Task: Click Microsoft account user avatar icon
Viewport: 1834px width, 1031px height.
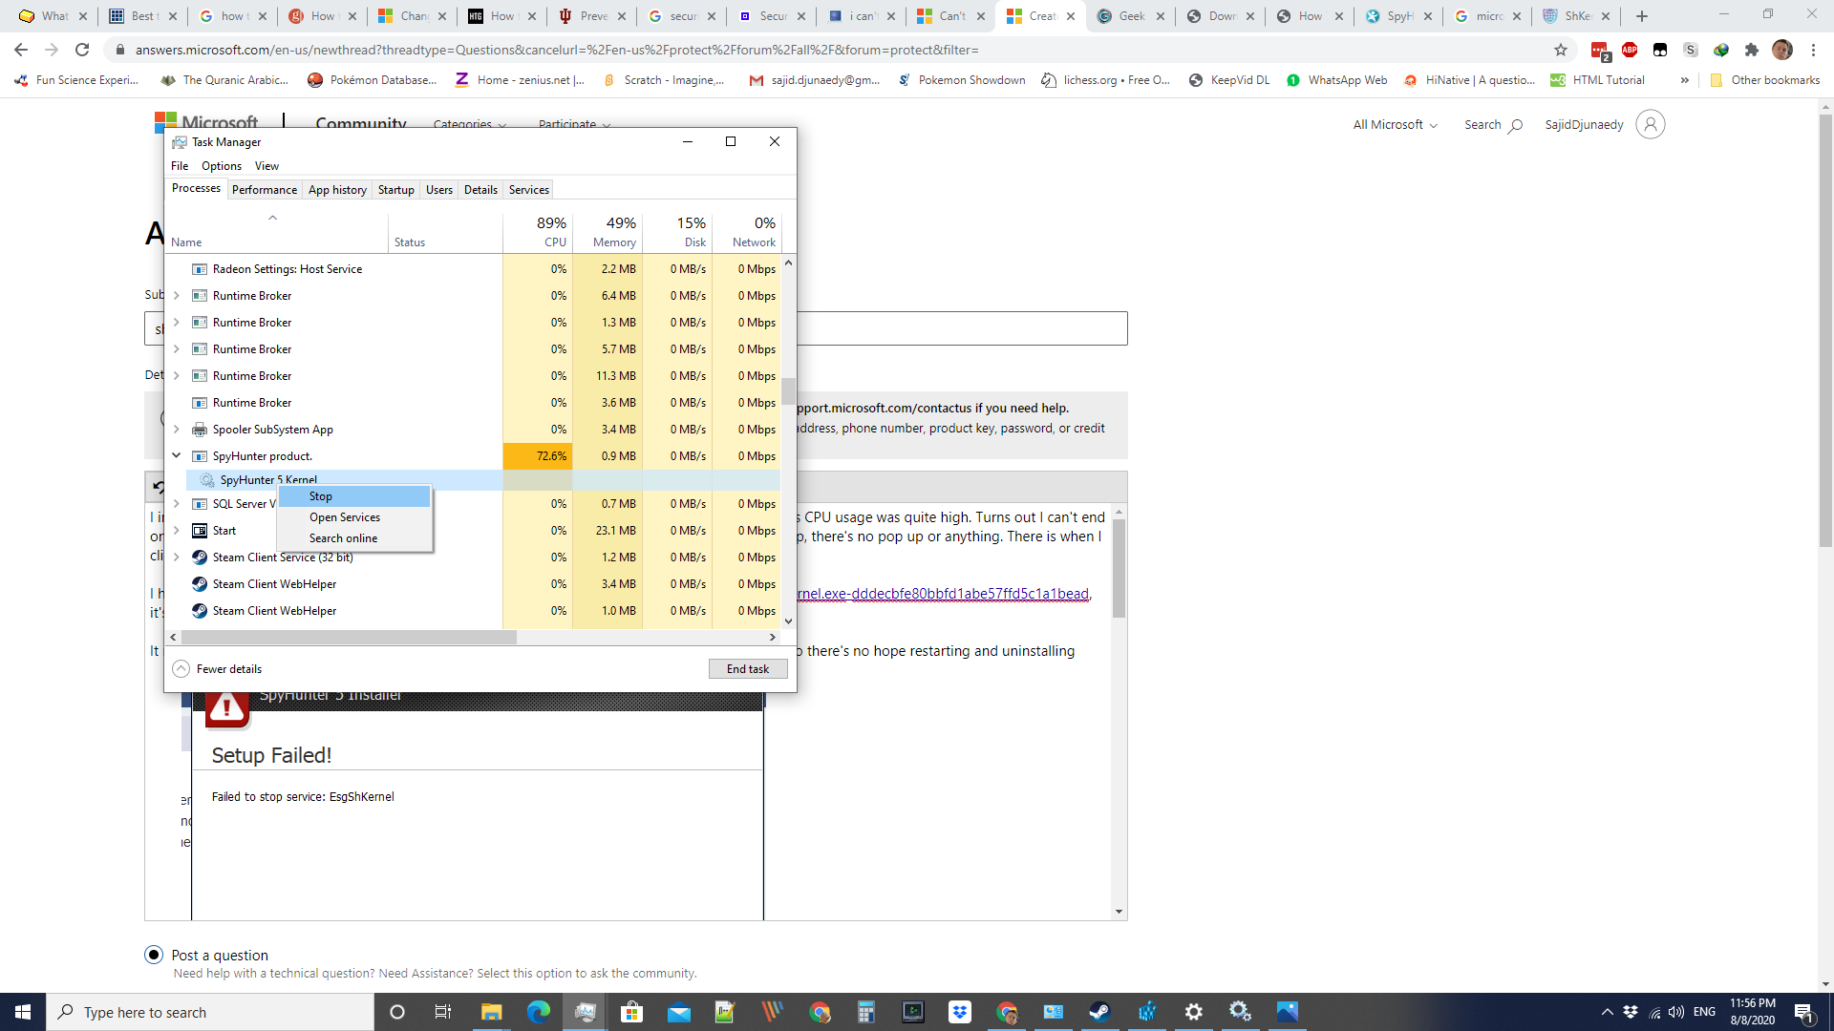Action: (1650, 124)
